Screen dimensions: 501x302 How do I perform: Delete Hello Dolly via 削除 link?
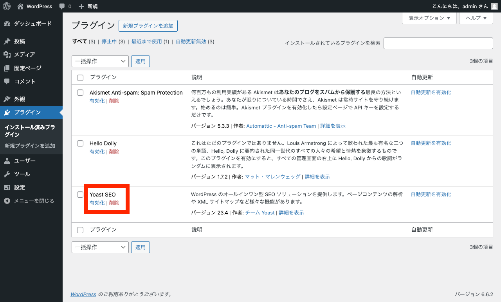click(114, 152)
